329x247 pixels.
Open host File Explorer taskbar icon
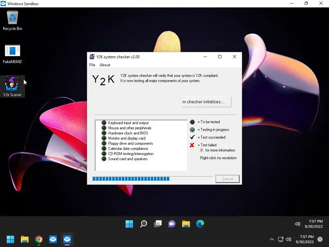tap(24, 239)
